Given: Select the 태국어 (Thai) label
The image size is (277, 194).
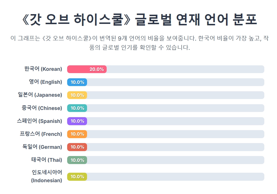Looking at the screenshot, I should (47, 160).
